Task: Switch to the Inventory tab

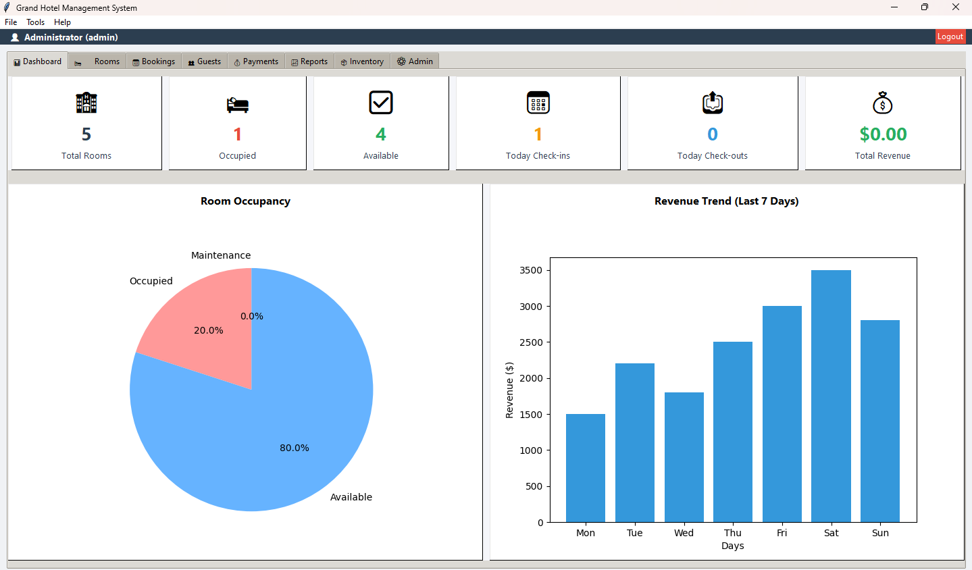Action: (x=362, y=61)
